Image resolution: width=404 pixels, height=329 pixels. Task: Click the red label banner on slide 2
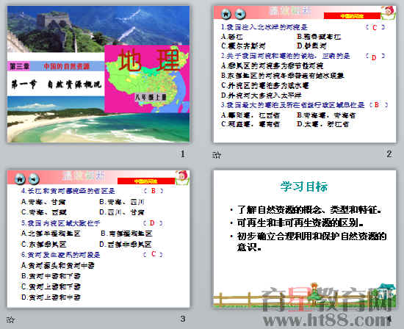coord(352,16)
